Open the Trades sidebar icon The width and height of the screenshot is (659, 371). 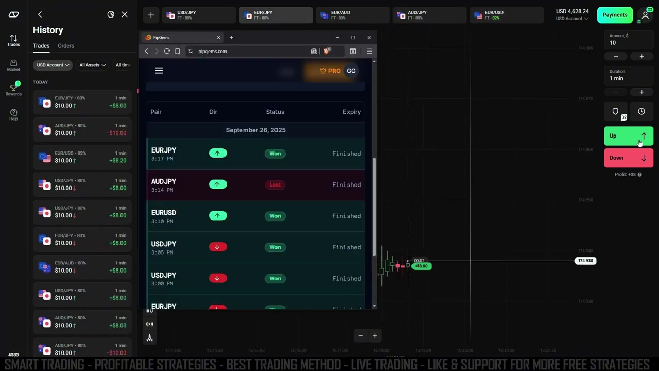(13, 40)
